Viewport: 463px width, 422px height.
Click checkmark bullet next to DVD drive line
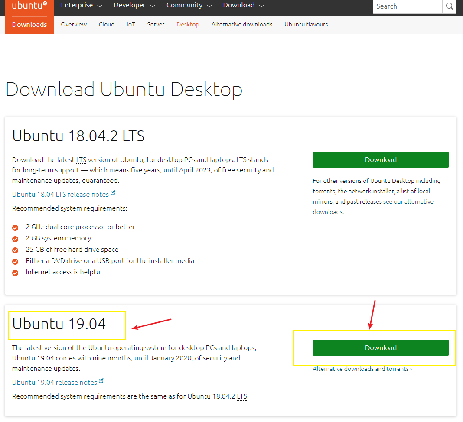(15, 261)
